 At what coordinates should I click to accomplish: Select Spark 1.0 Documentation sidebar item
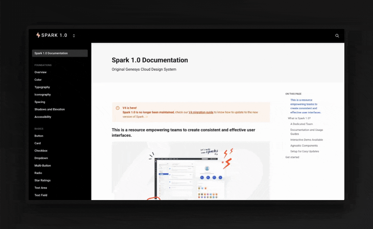[x=60, y=53]
